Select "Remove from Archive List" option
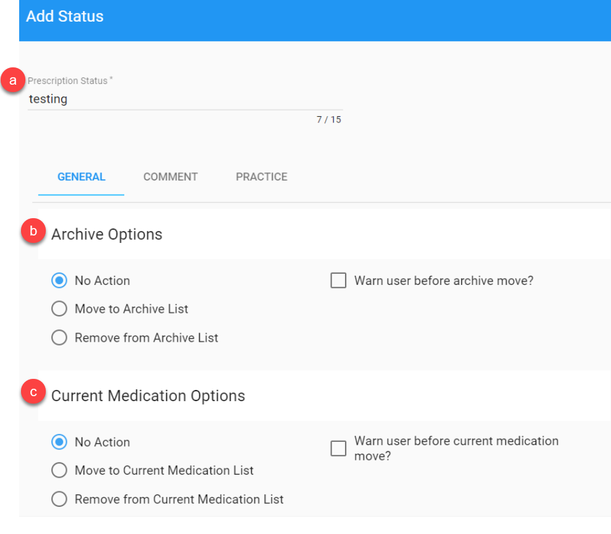 point(59,337)
